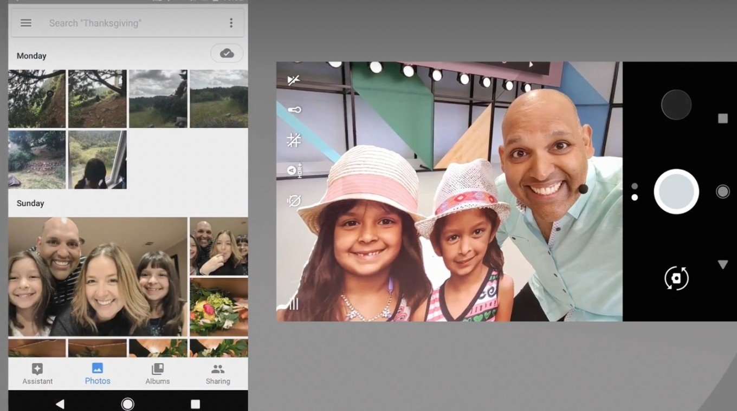Open HDR+ auto mode options
Viewport: 737px width, 411px height.
click(x=294, y=171)
